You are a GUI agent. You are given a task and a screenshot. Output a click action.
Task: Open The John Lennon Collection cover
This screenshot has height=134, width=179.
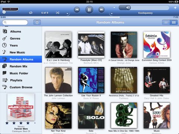click(59, 80)
